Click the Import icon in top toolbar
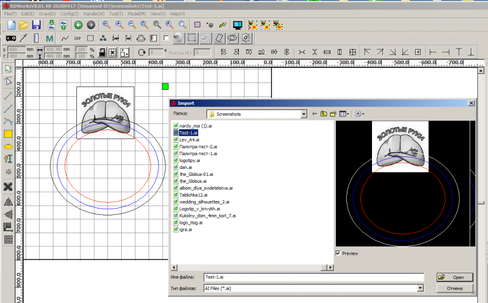Viewport: 488px width, 303px height. (52, 25)
